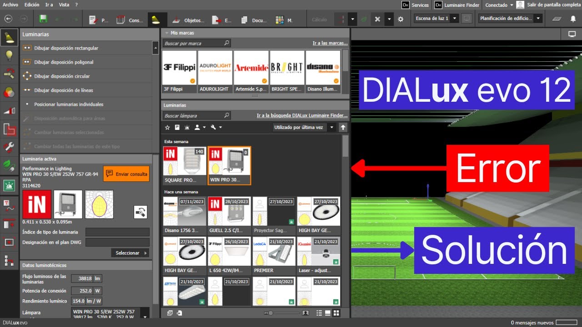Open the Edición menu

point(32,5)
